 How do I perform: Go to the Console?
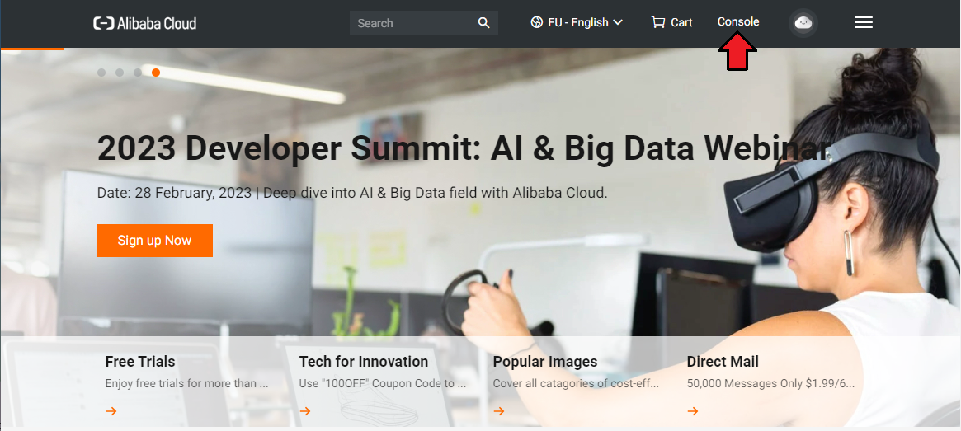[x=738, y=22]
